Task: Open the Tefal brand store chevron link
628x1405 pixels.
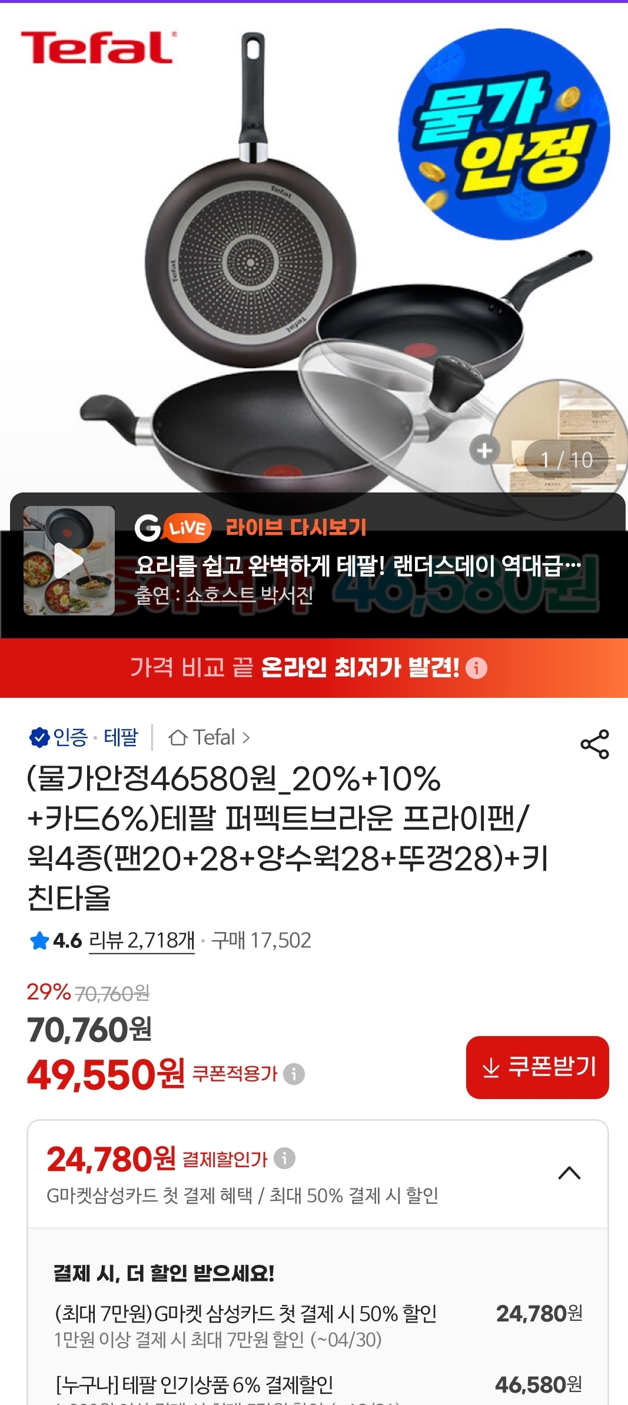Action: point(246,737)
